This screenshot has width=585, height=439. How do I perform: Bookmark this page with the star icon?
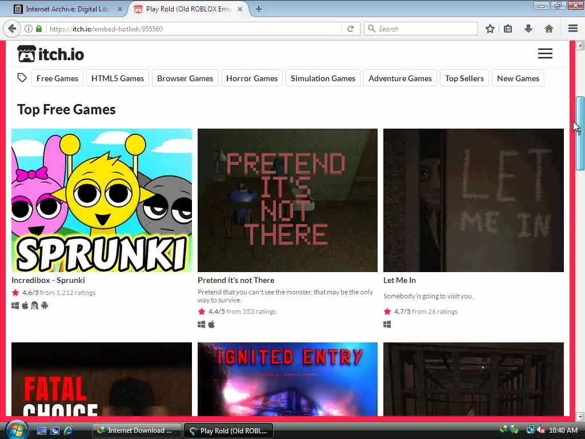tap(490, 29)
